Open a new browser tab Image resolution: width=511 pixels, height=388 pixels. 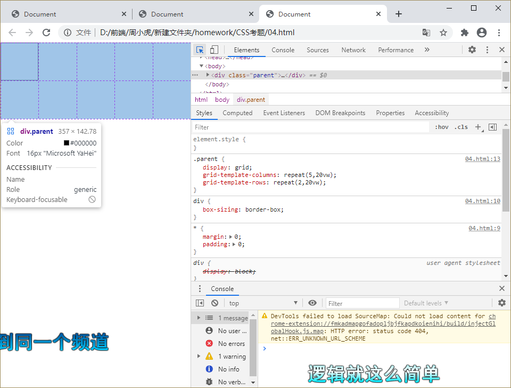pos(399,14)
